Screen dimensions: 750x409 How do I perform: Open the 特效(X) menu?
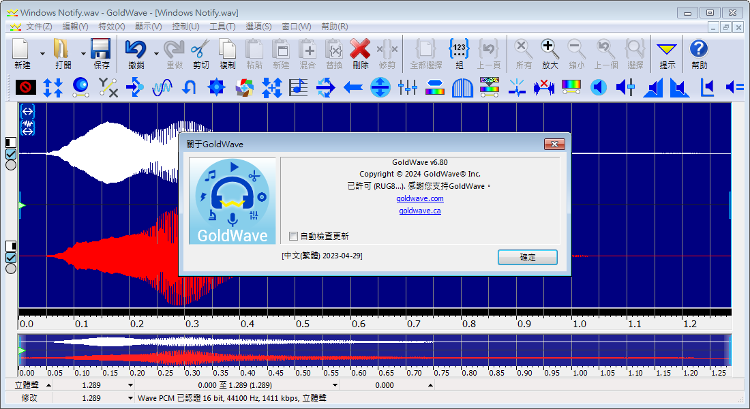click(112, 27)
